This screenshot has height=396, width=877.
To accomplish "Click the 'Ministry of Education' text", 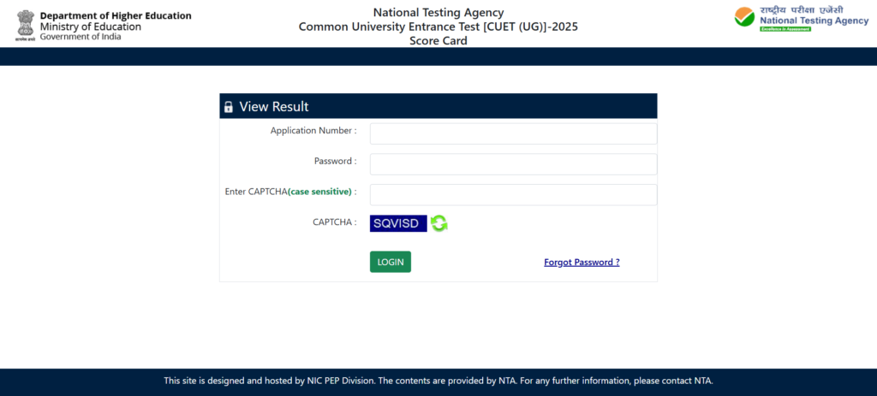I will 91,27.
